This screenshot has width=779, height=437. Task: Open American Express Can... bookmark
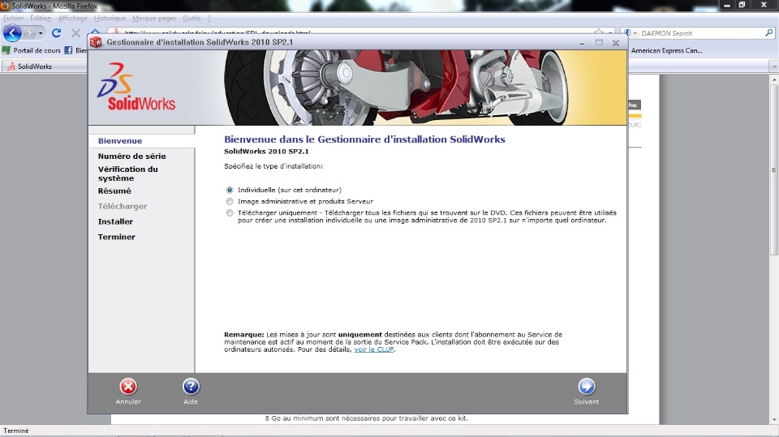point(666,50)
